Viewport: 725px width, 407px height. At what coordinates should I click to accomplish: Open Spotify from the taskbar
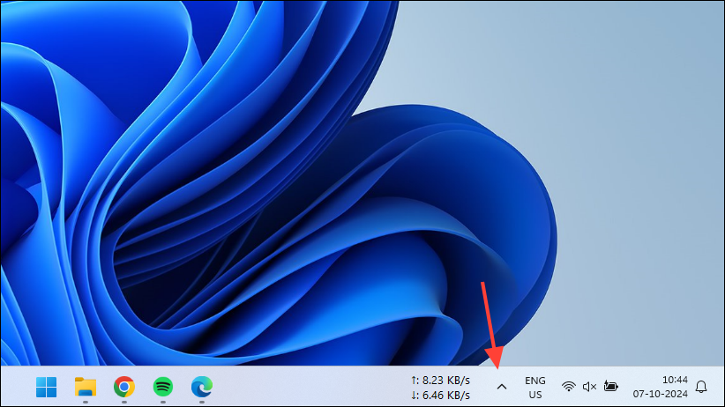[x=163, y=387]
